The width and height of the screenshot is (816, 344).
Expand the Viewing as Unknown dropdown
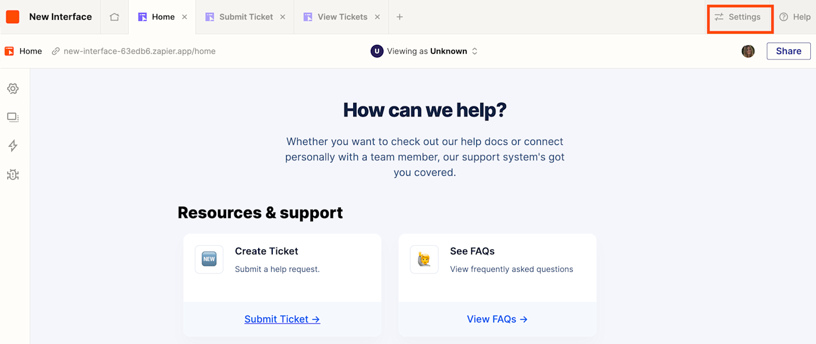(x=424, y=51)
